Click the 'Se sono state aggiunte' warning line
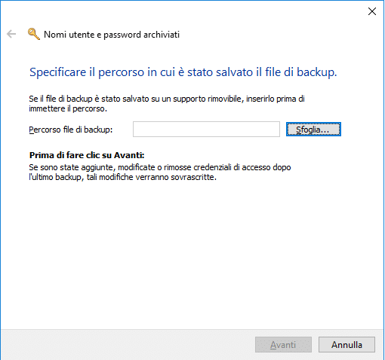 pyautogui.click(x=160, y=167)
